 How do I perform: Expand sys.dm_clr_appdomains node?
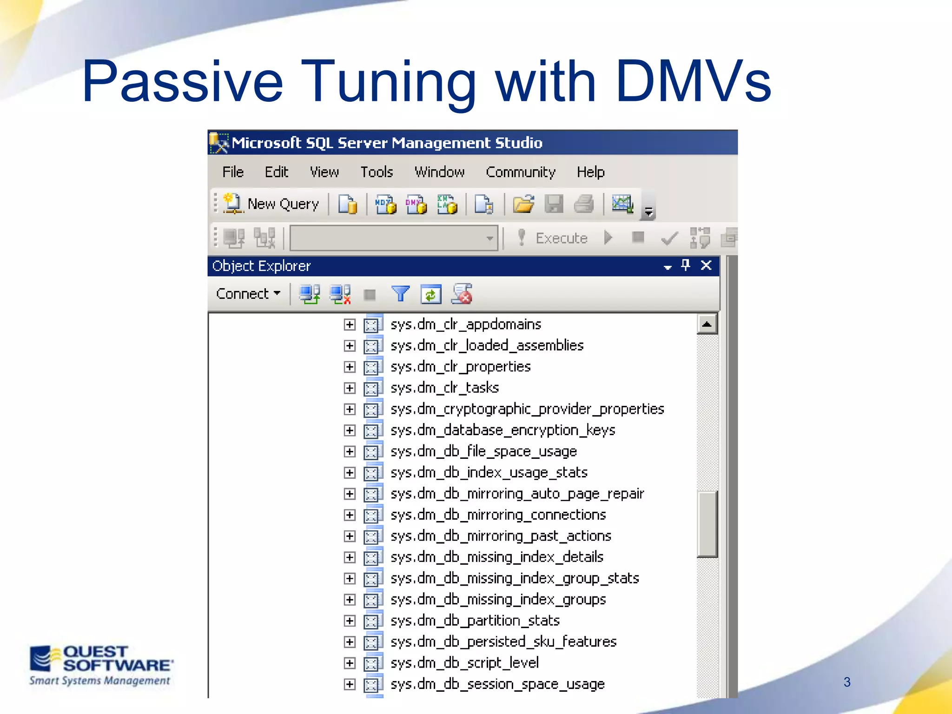point(350,324)
